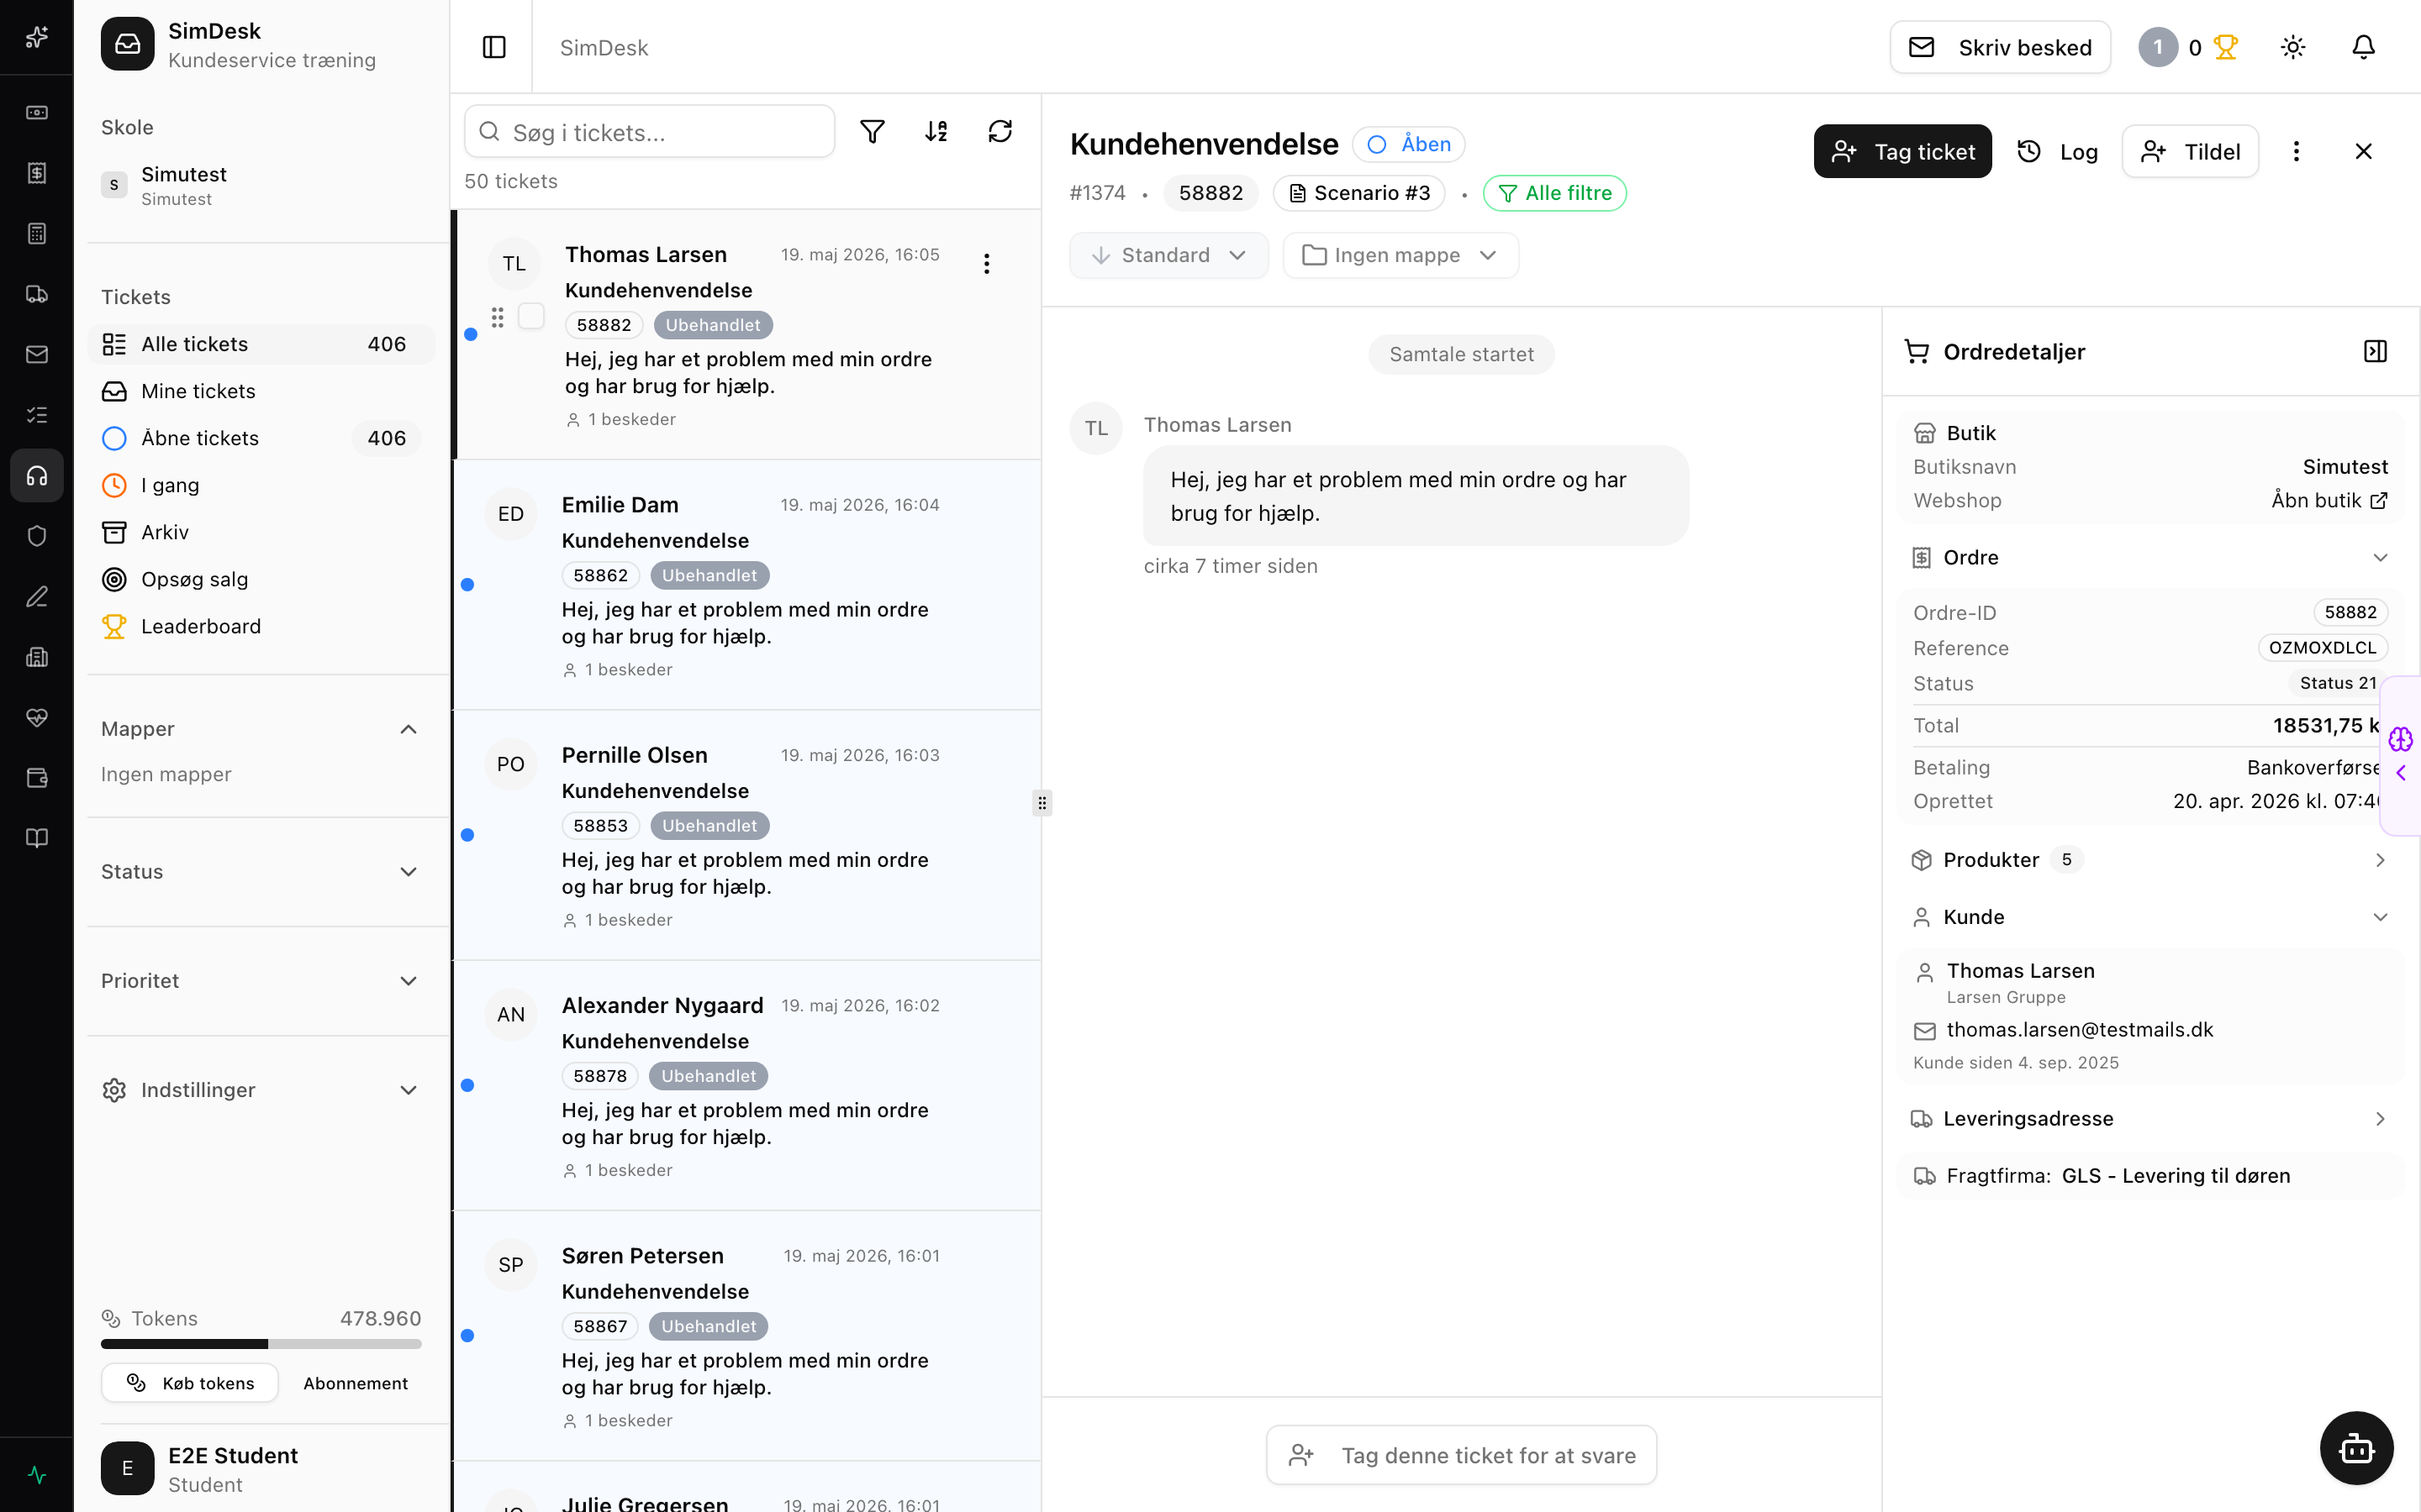Close the Kundehenvendelse ticket detail
2421x1512 pixels.
(2364, 151)
